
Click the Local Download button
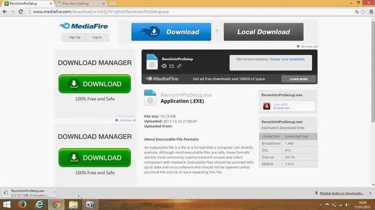click(264, 32)
